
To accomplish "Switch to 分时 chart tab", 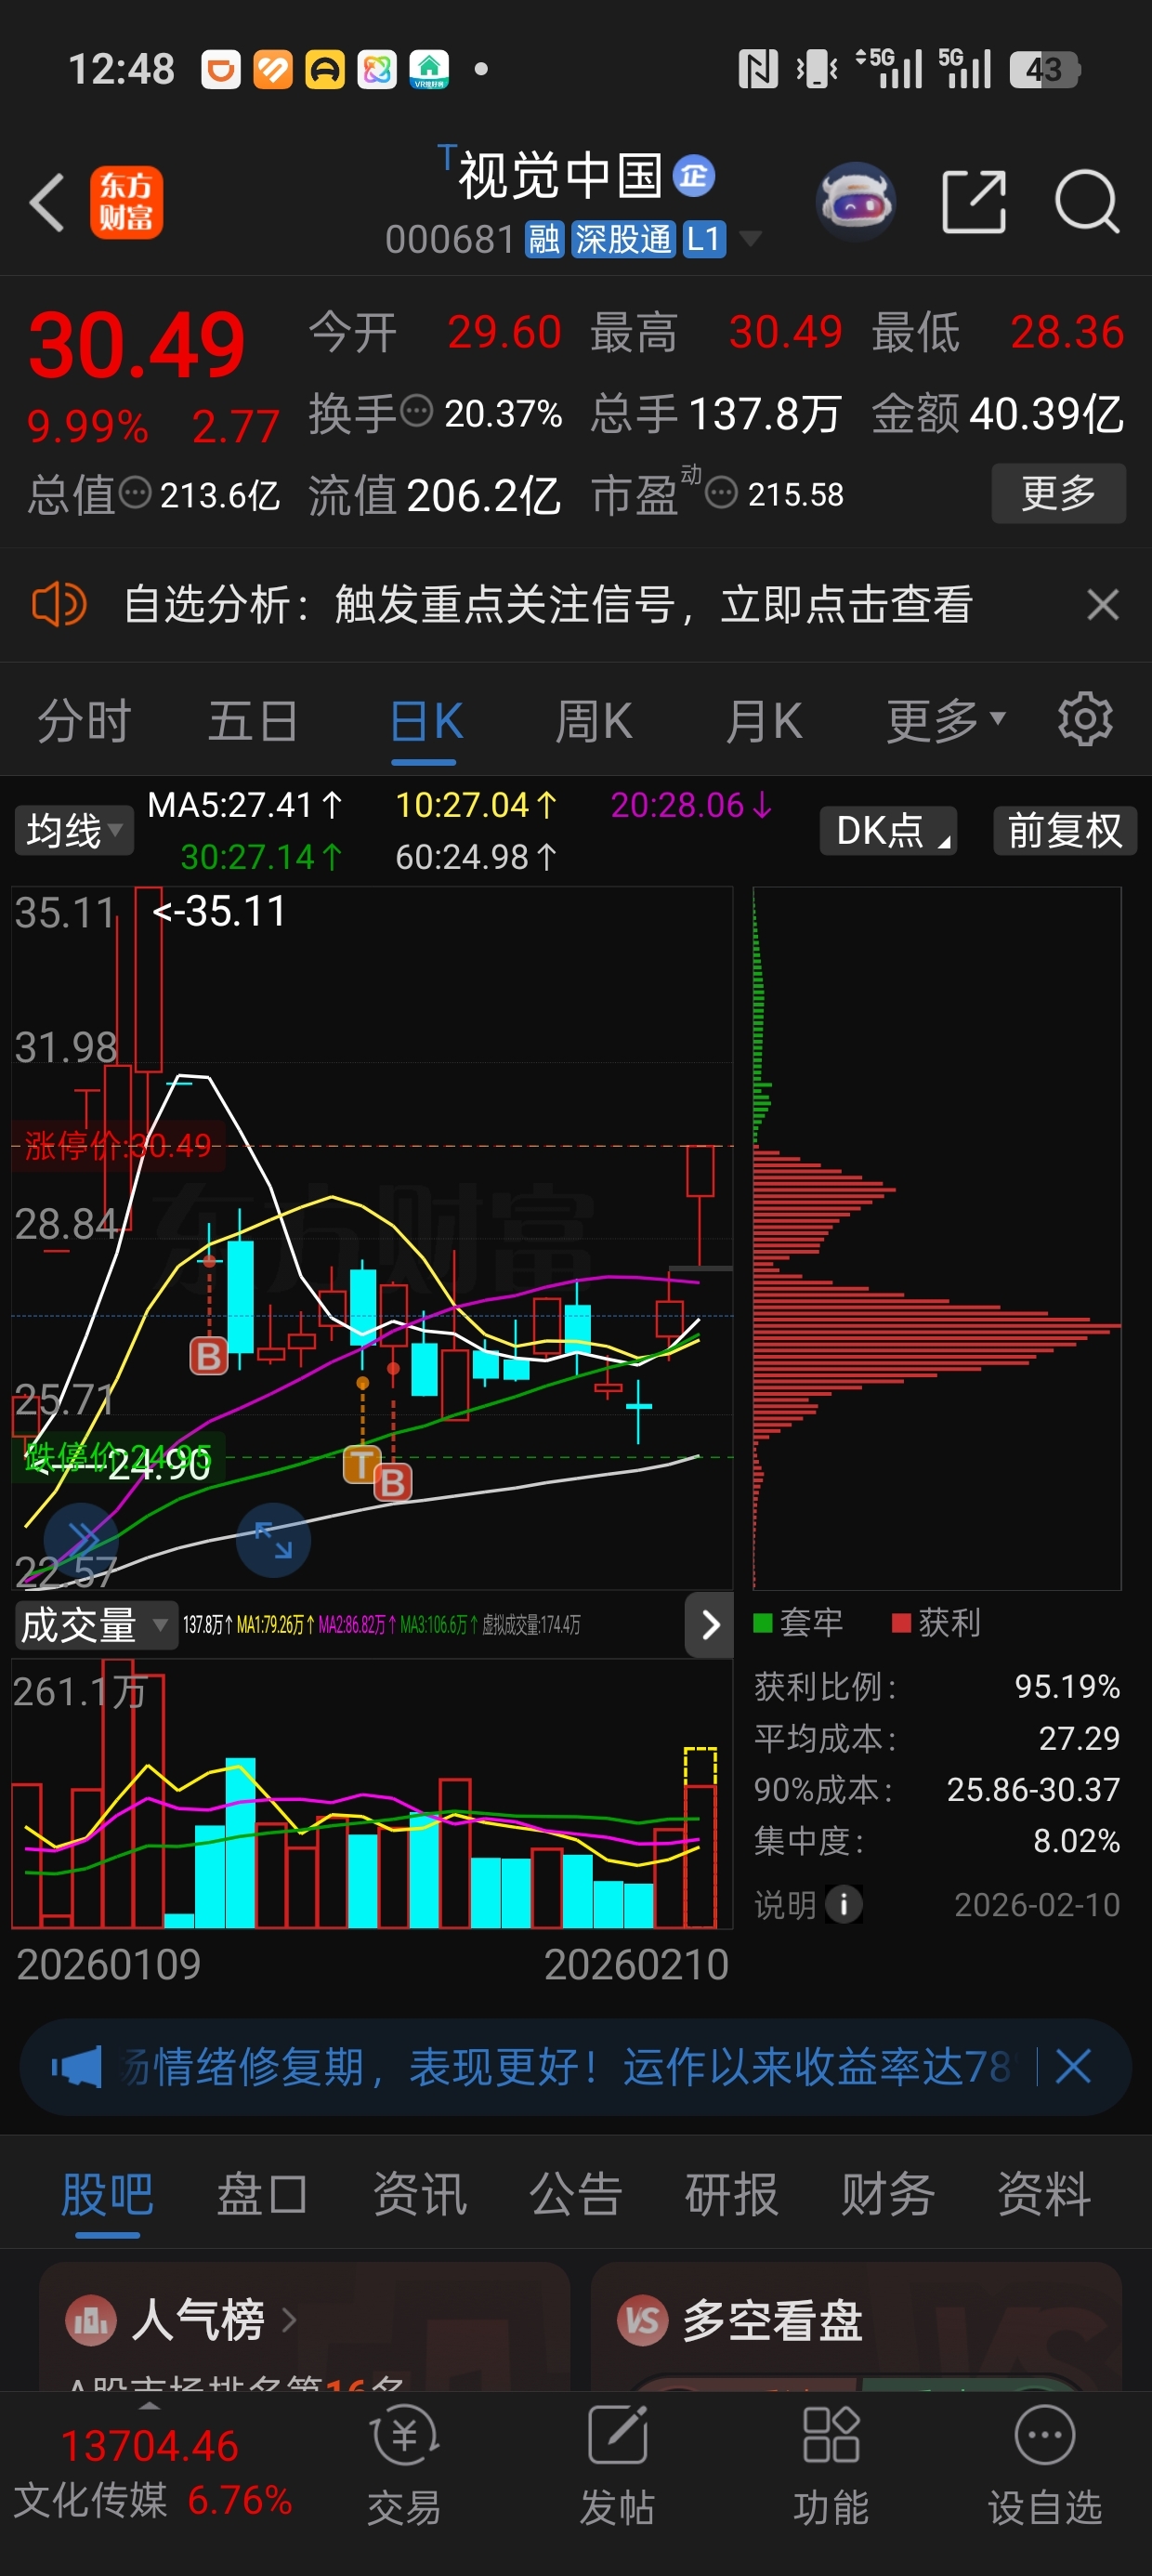I will tap(84, 721).
